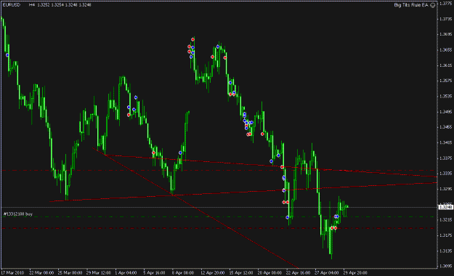The height and width of the screenshot is (276, 454).
Task: Click the '12 Apr 20:00' time label
Action: click(212, 273)
